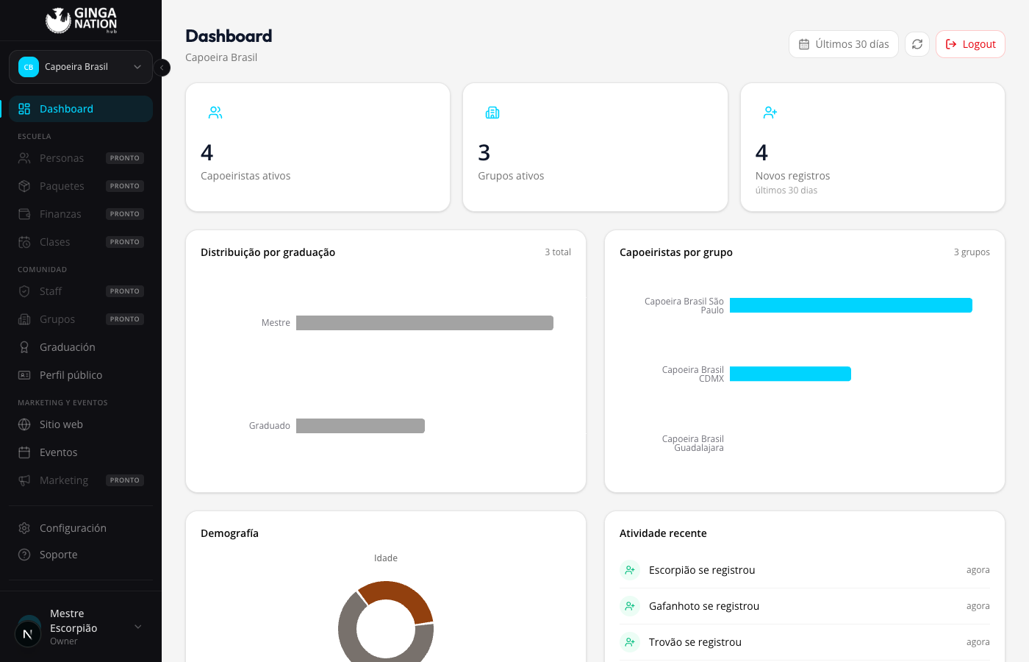The height and width of the screenshot is (662, 1029).
Task: Open Personas in the sidebar
Action: tap(81, 158)
